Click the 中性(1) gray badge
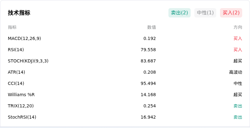The width and height of the screenshot is (250, 128). point(205,13)
